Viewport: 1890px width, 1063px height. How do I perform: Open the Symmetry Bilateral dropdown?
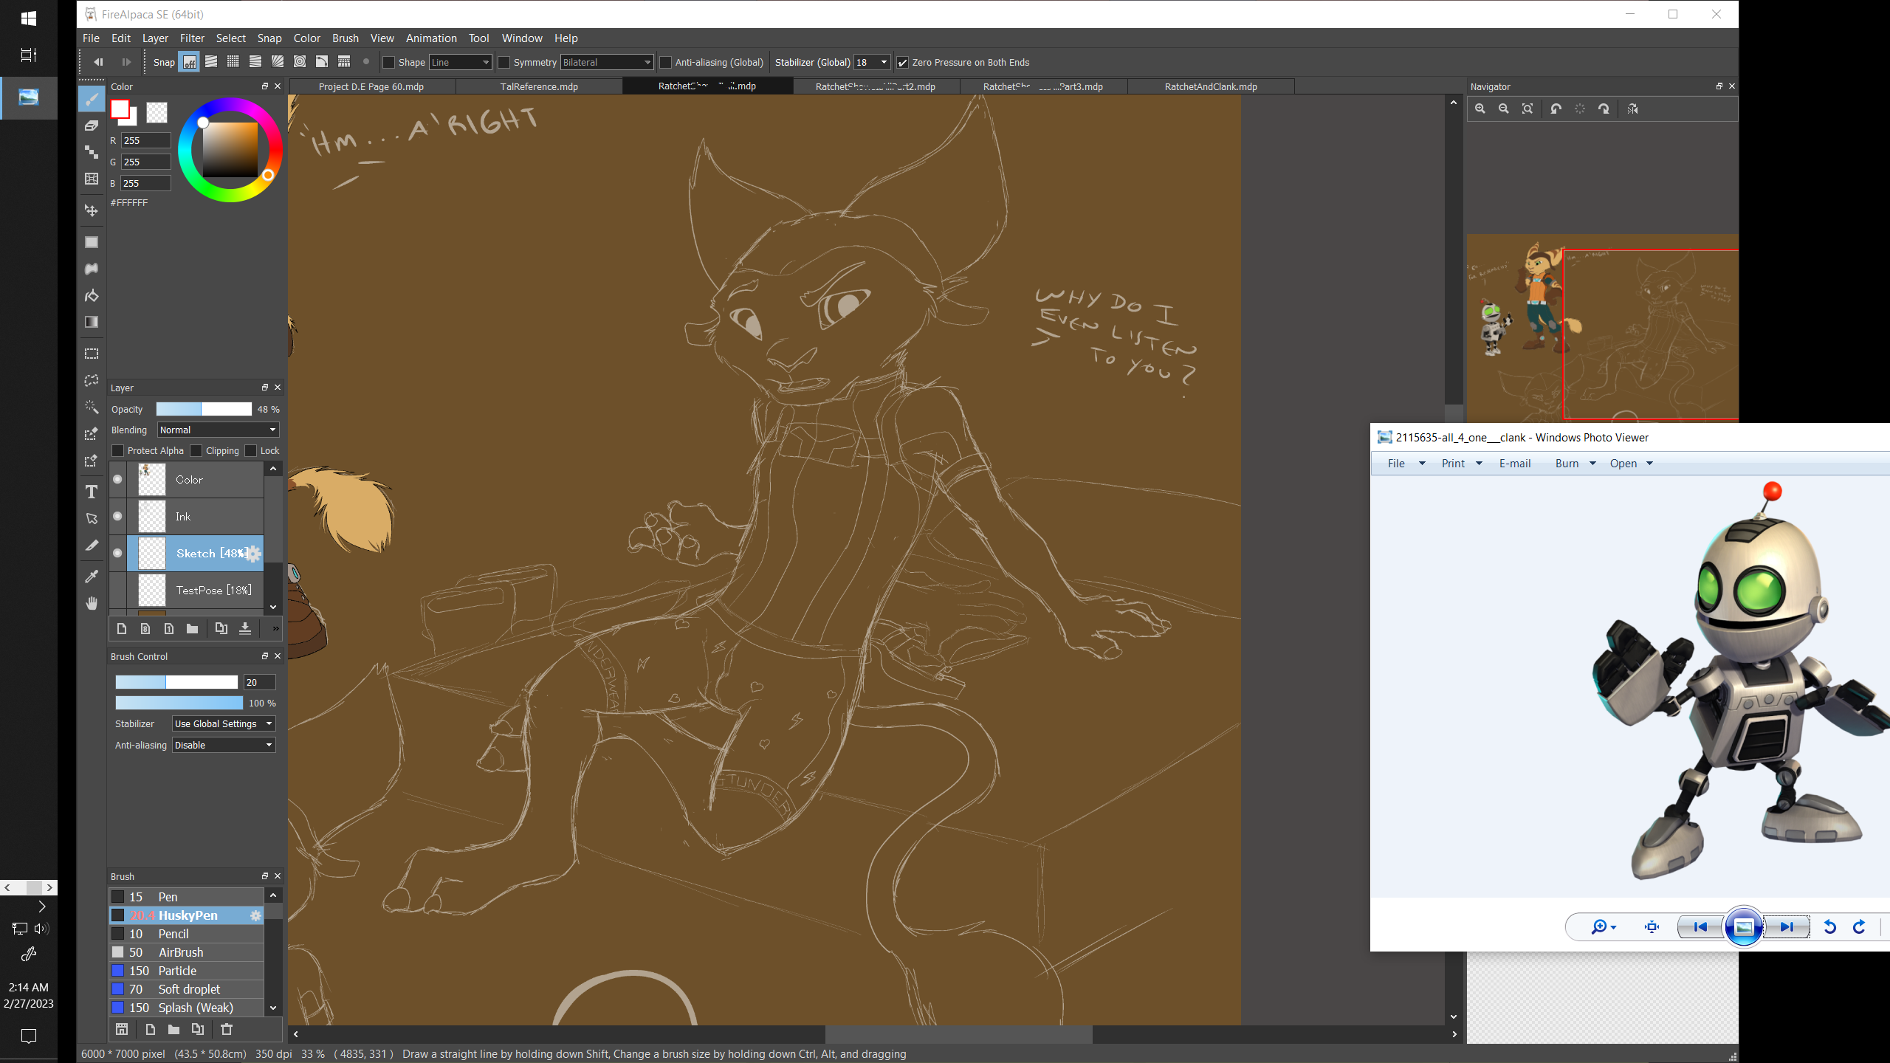click(x=607, y=63)
